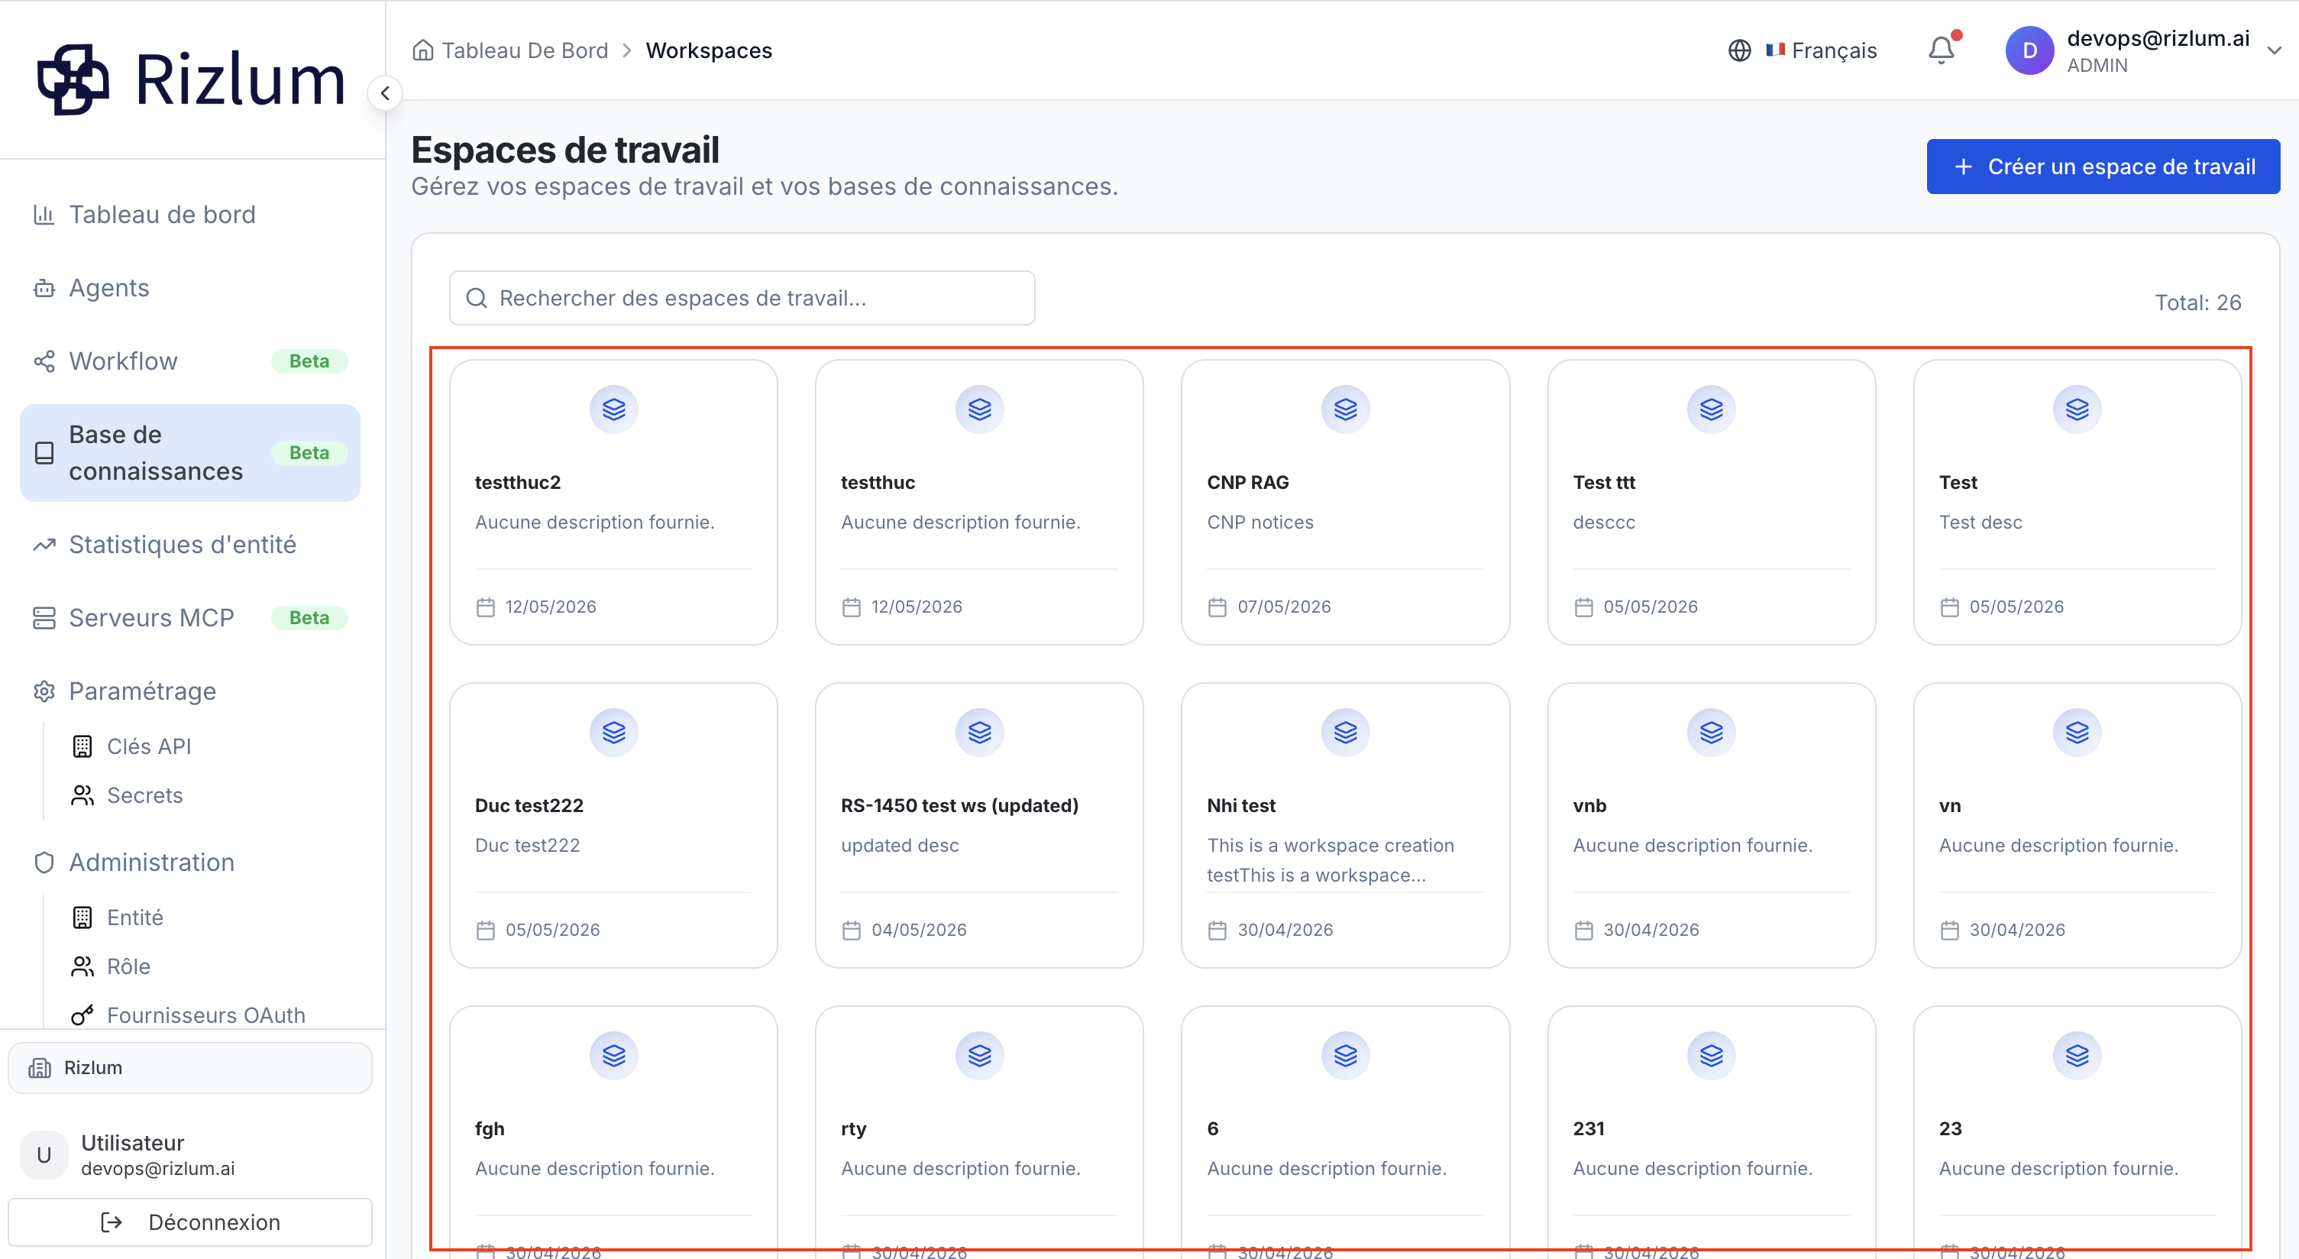The width and height of the screenshot is (2299, 1259).
Task: Click layers icon above Test desc
Action: [2078, 409]
